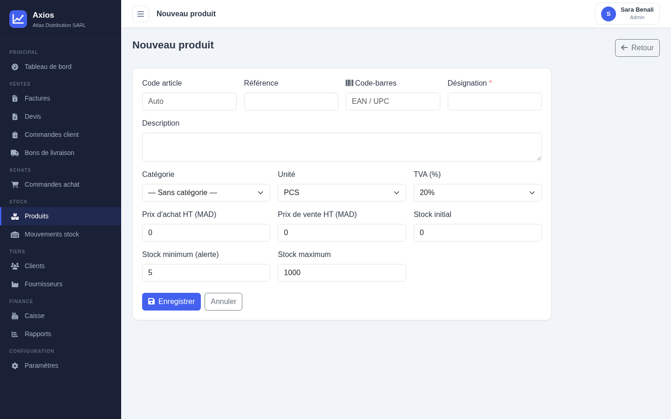This screenshot has width=671, height=419.
Task: Click the Stock initial field
Action: 478,233
